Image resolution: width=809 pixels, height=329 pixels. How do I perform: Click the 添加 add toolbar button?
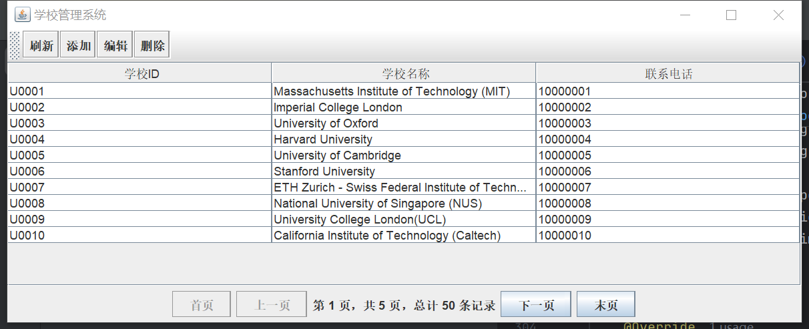[x=78, y=45]
